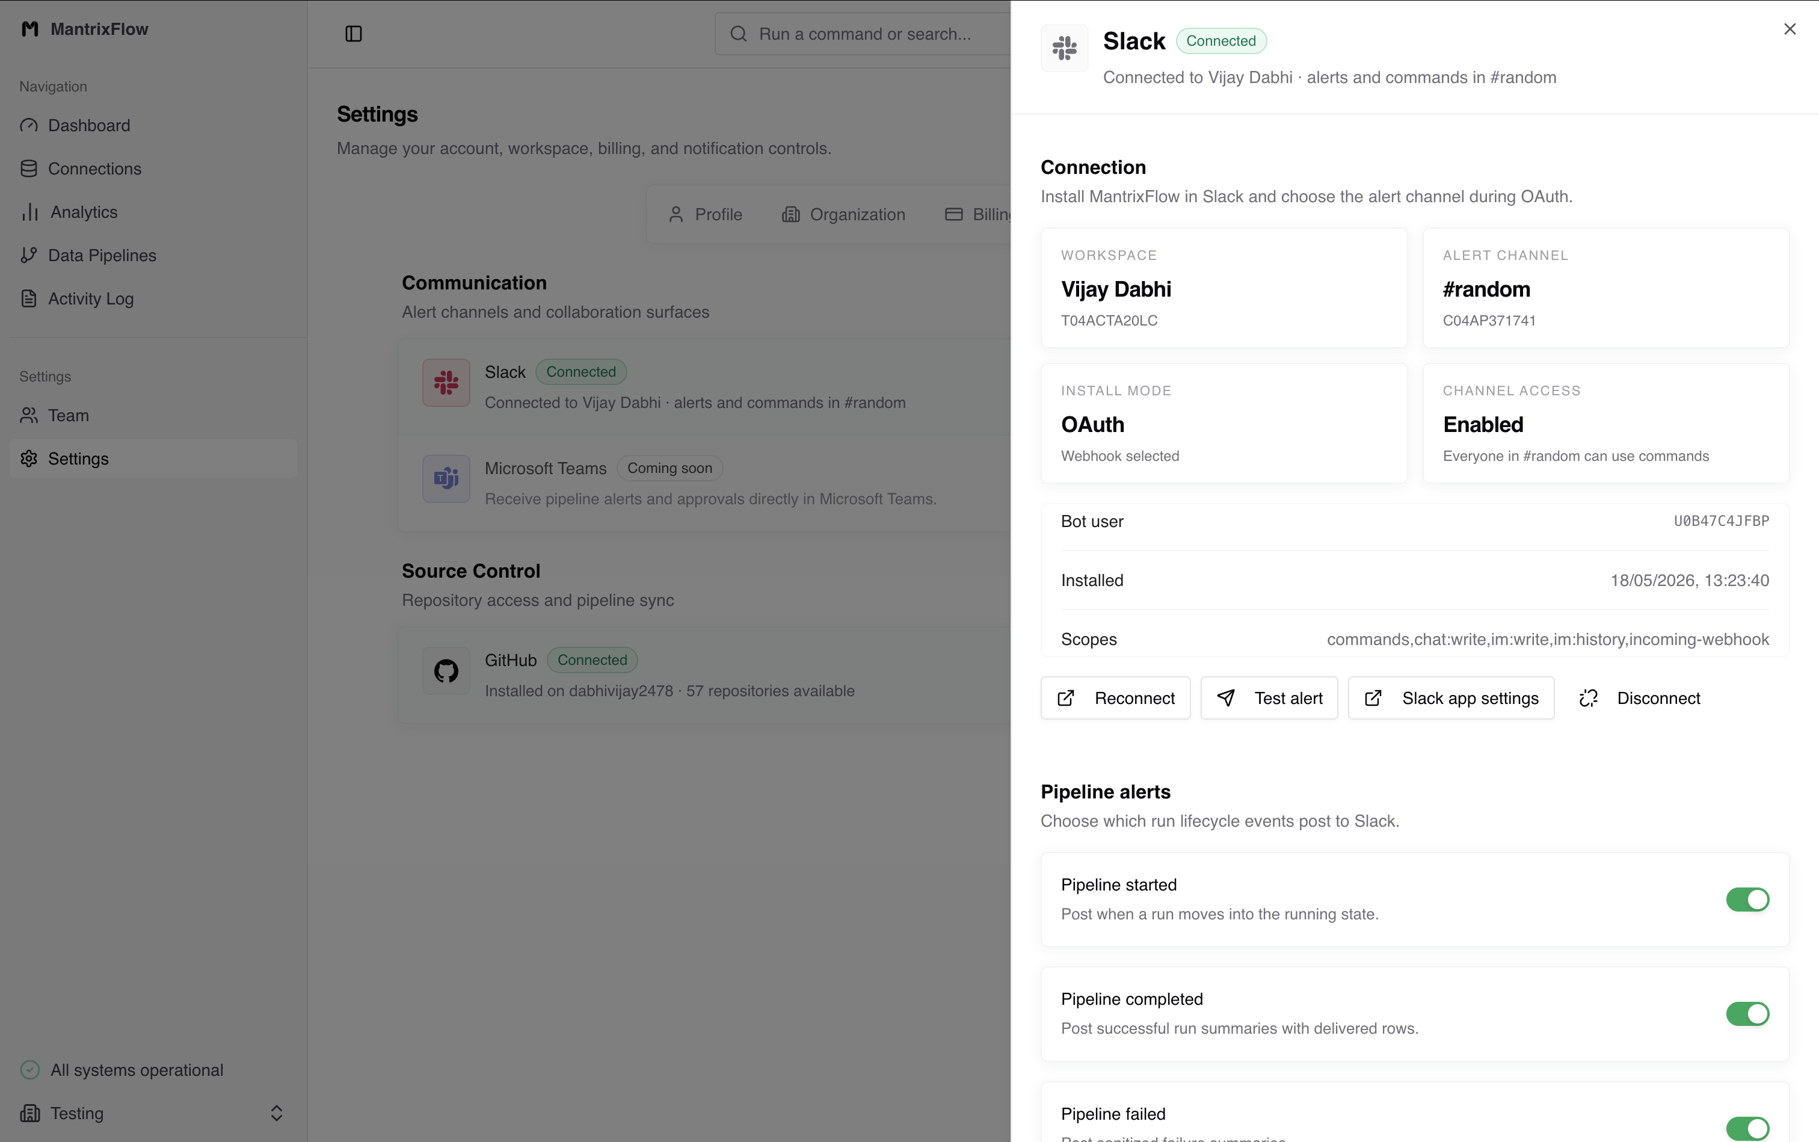
Task: Click the workspace ID T04ACTA20LC
Action: click(1109, 320)
